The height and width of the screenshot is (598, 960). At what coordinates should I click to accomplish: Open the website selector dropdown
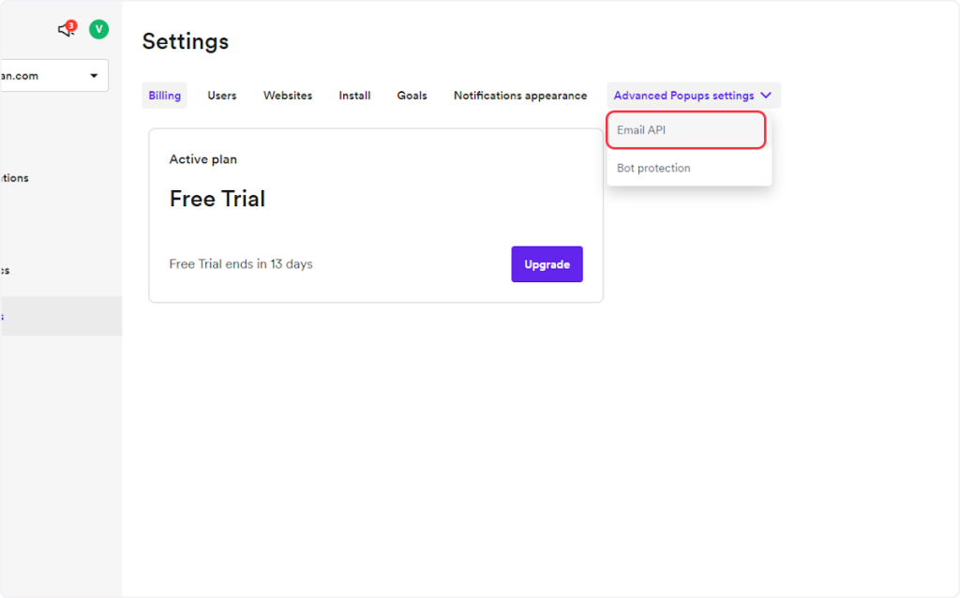click(52, 76)
